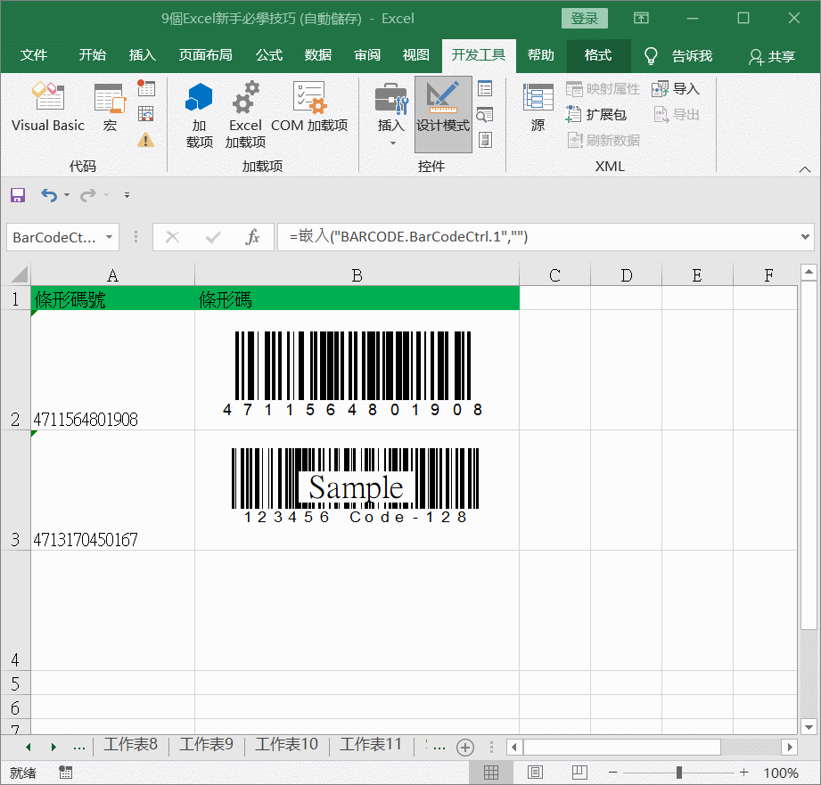
Task: Open the 文件 File tab
Action: [34, 55]
